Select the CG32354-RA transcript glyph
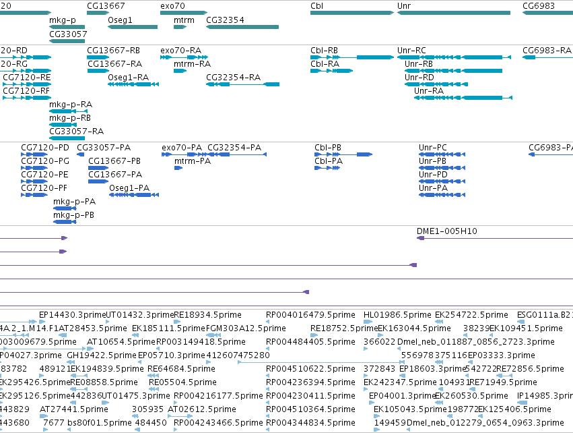 (242, 84)
